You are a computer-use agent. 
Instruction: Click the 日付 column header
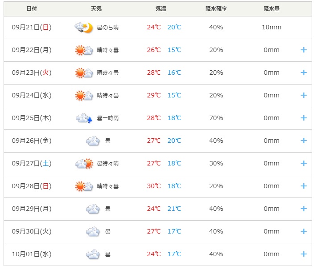click(32, 9)
